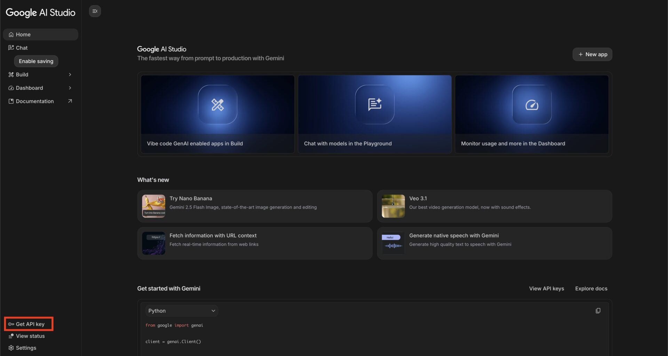This screenshot has width=668, height=356.
Task: Select the Build tool icon
Action: coord(11,74)
